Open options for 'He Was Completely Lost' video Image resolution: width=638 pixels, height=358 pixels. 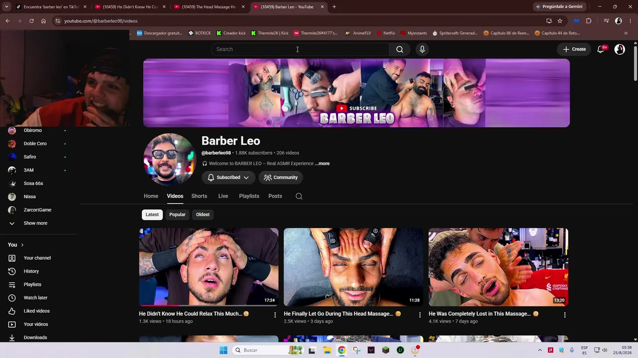point(565,315)
